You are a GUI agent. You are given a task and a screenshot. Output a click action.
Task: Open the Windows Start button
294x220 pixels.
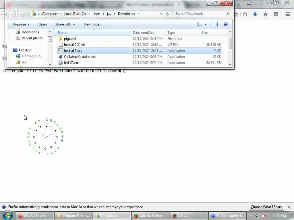[8, 215]
